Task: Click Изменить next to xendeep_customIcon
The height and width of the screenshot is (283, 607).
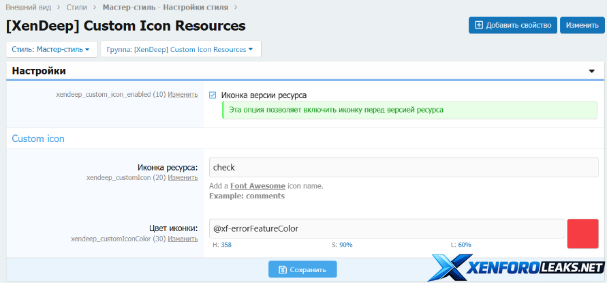Action: point(183,177)
